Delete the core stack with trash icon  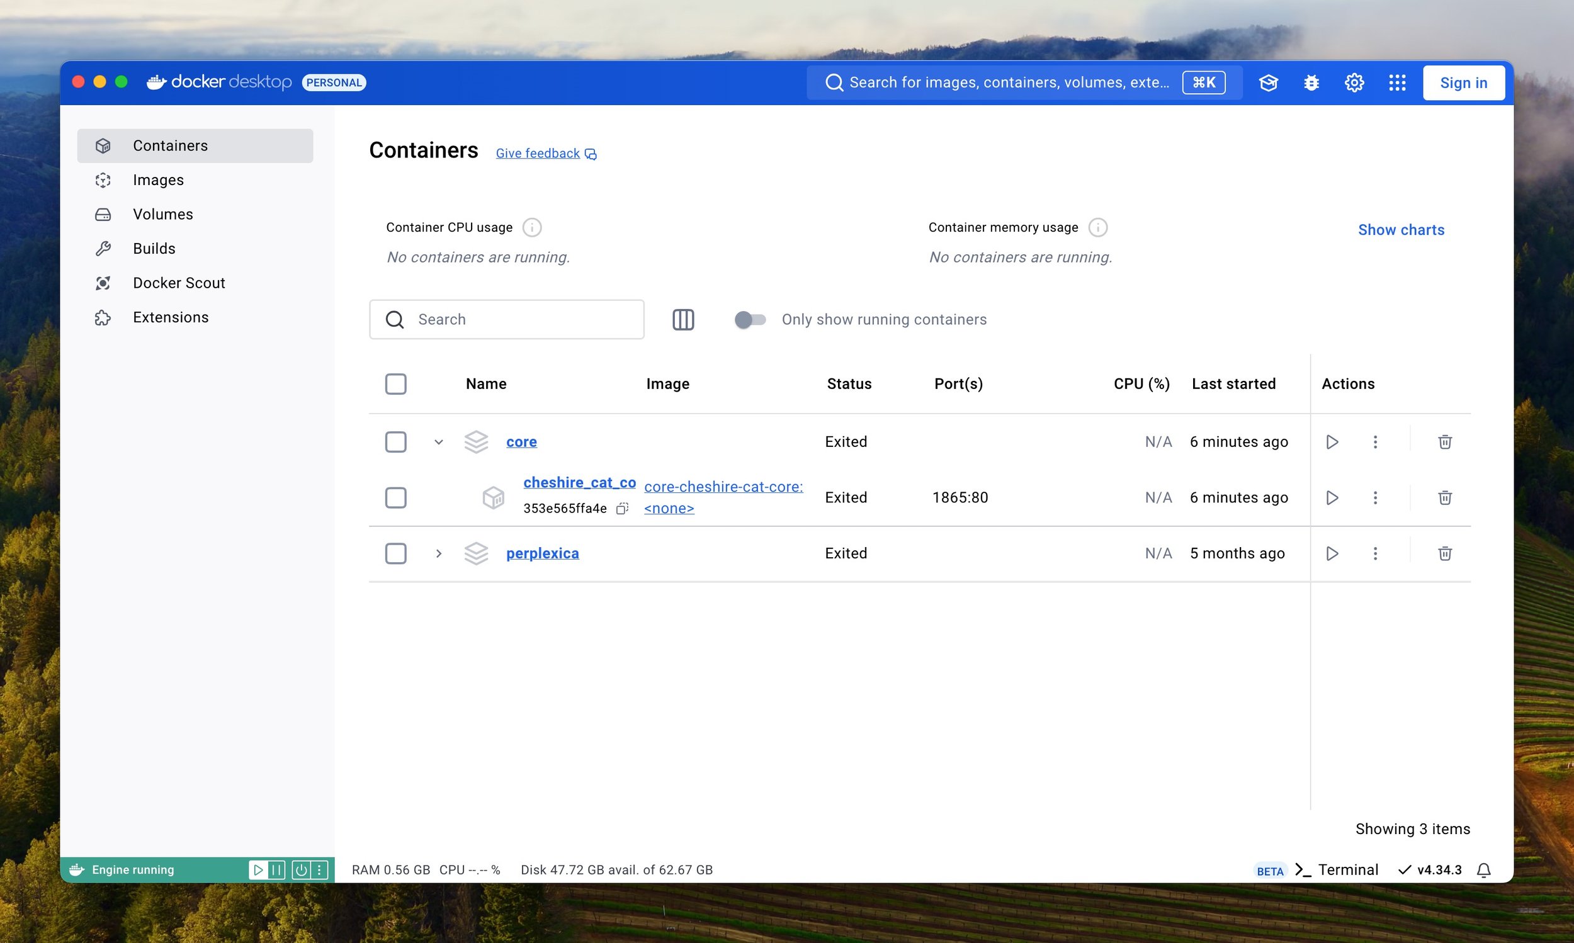1445,442
